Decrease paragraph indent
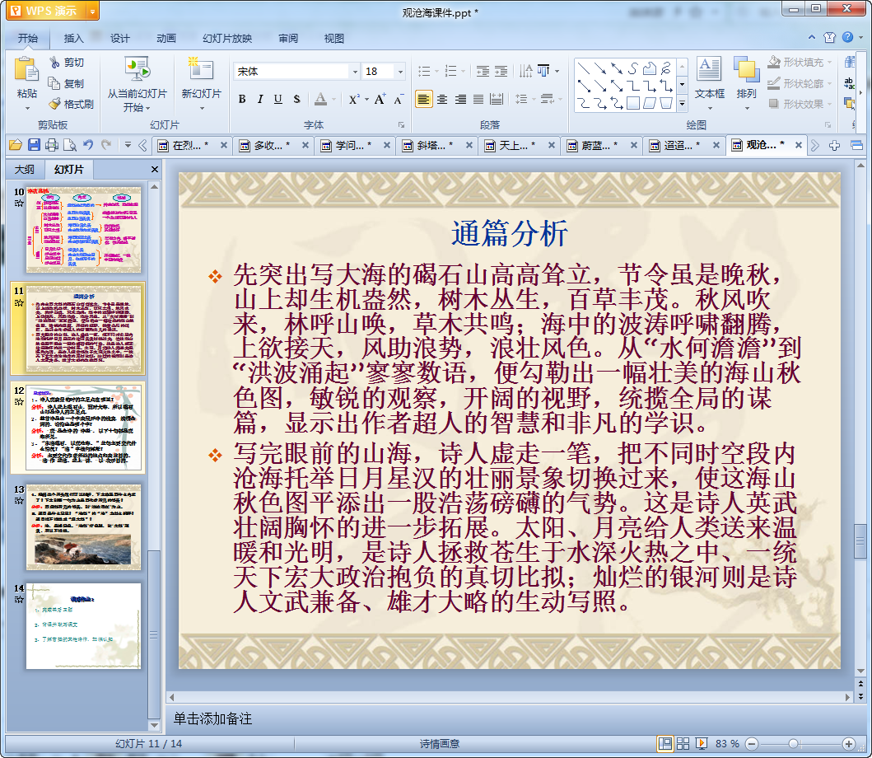Viewport: 872px width, 758px height. pyautogui.click(x=483, y=71)
